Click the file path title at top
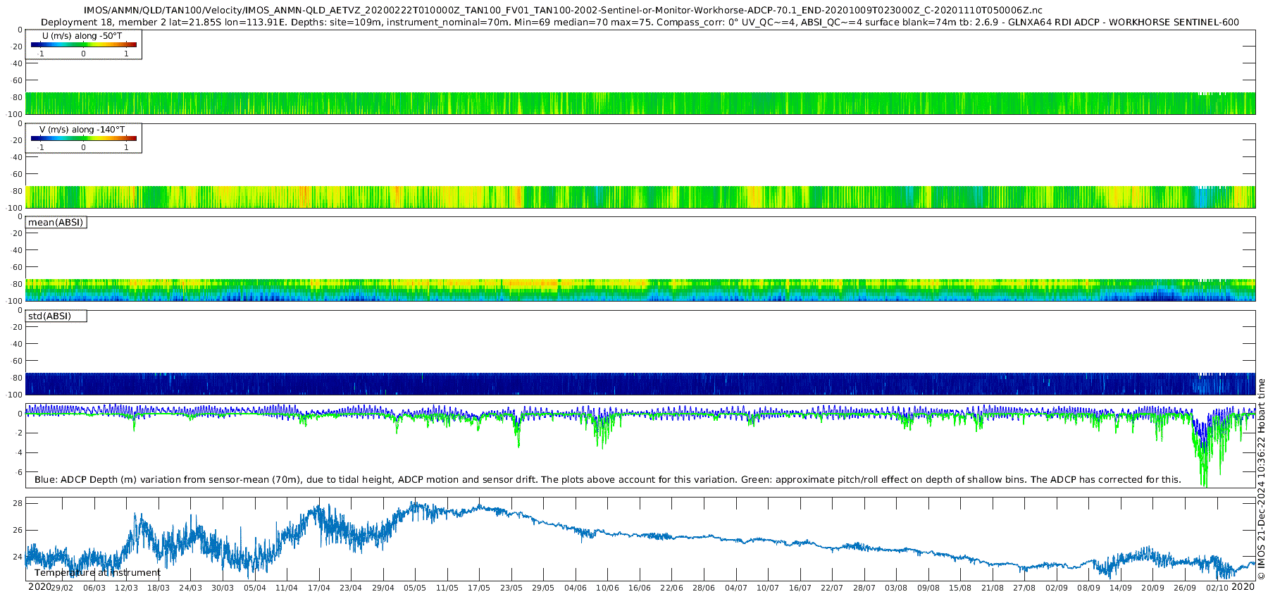 point(563,11)
